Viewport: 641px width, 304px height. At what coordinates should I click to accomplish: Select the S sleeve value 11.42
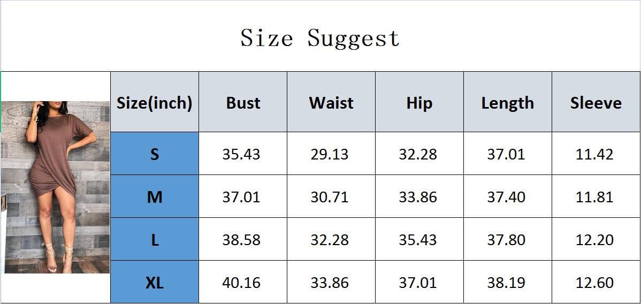point(594,154)
